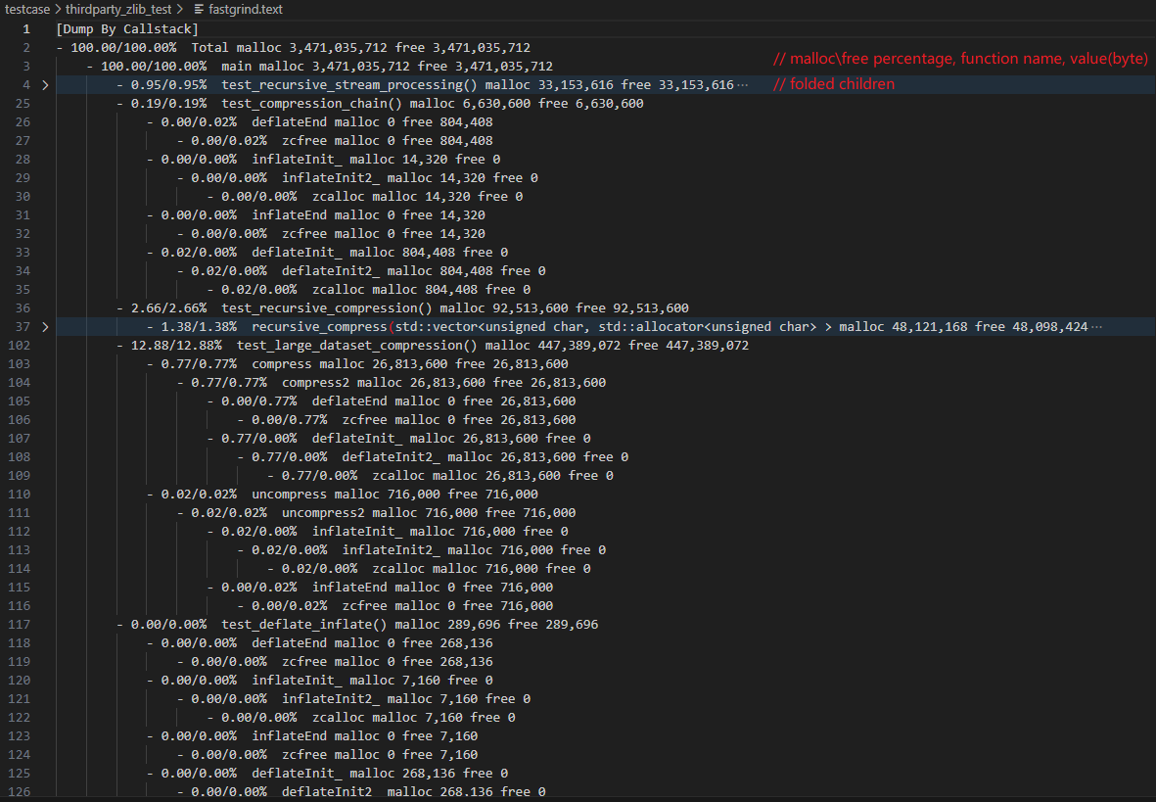
Task: Click uncompress2 on line 111
Action: coord(323,513)
